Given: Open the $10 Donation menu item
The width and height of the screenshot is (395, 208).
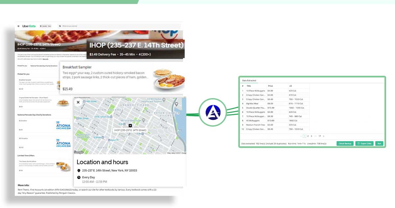Looking at the screenshot, I should pos(44,143).
